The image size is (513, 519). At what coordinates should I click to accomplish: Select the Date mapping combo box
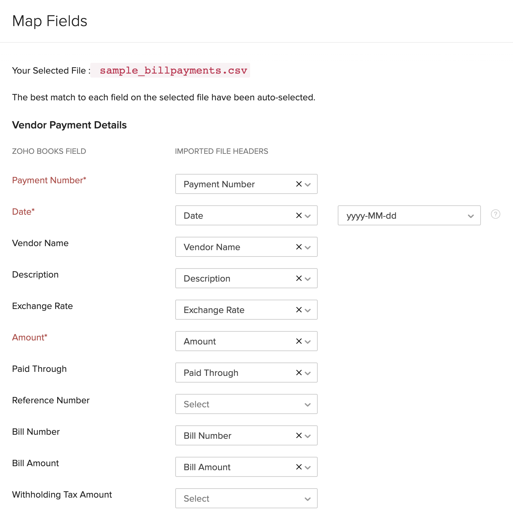(x=234, y=216)
